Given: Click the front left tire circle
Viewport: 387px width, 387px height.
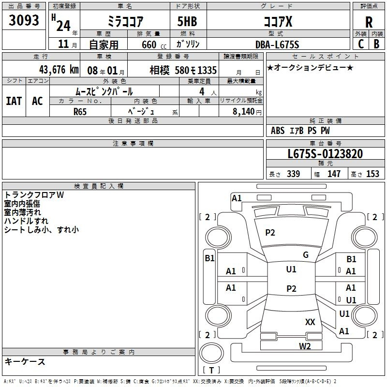Looking at the screenshot, I should 218,238.
